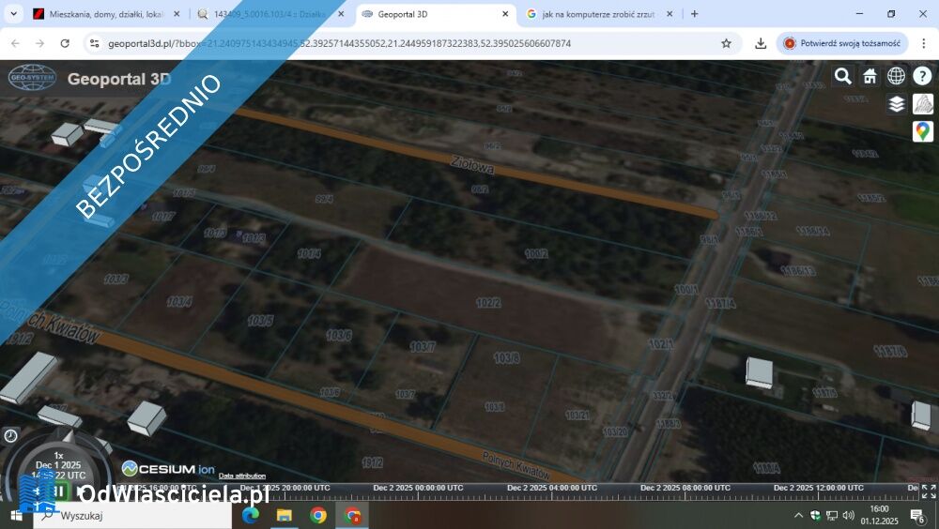
Task: Reset map with the home view icon
Action: click(x=870, y=76)
